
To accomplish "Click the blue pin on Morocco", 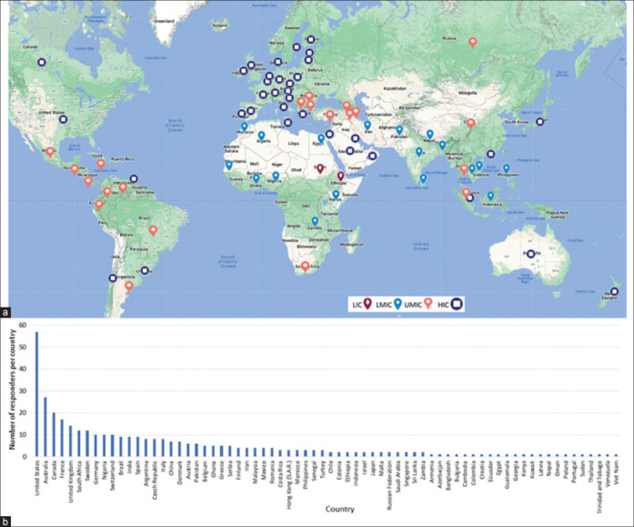I will click(244, 127).
